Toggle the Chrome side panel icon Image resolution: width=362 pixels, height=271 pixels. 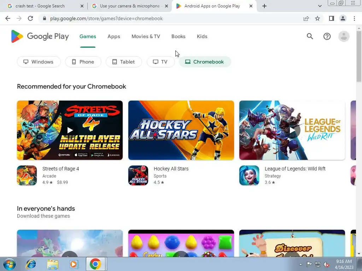332,18
